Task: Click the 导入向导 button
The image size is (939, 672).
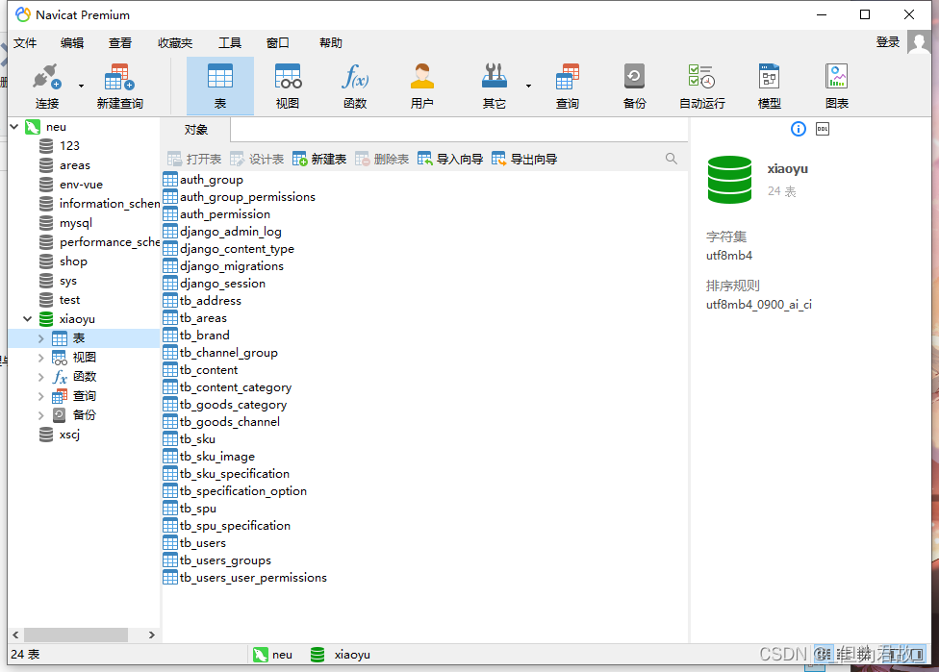Action: 450,159
